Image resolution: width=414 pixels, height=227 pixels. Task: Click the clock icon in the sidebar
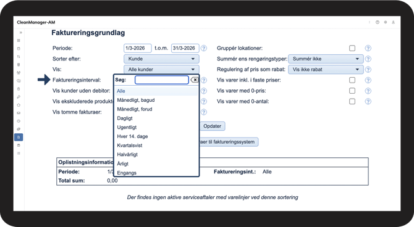point(19,121)
